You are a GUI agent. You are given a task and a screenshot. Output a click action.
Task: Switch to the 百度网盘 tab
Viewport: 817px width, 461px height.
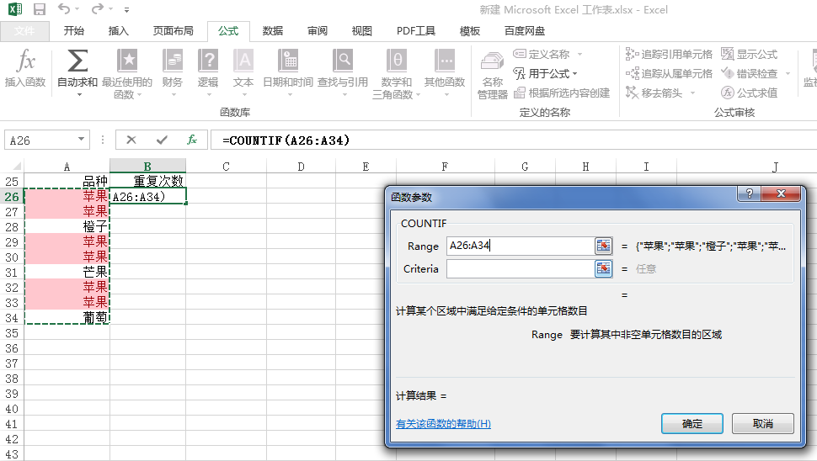[x=525, y=30]
